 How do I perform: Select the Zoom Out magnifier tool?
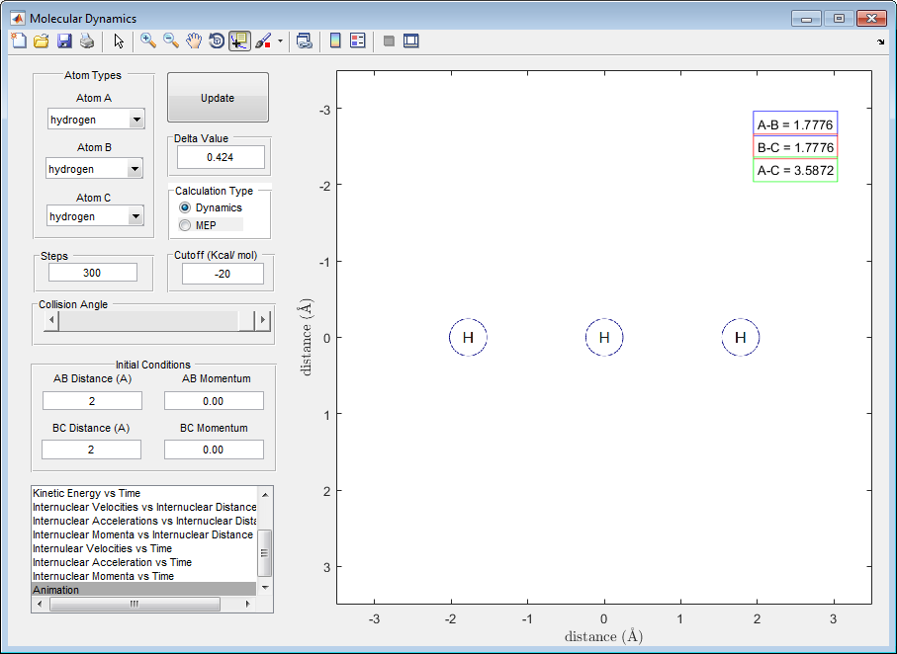(x=171, y=41)
